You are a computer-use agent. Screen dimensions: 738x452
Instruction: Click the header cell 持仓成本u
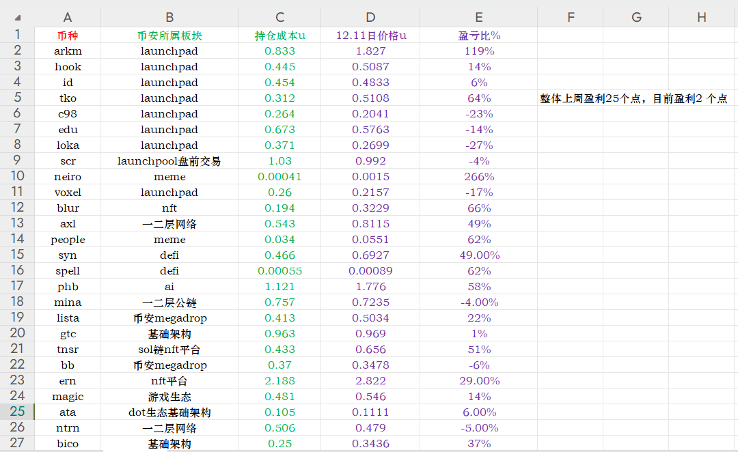(279, 36)
